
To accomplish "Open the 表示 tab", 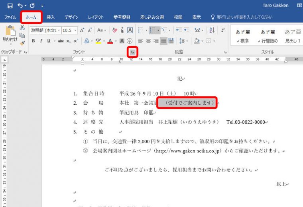I will pyautogui.click(x=197, y=17).
